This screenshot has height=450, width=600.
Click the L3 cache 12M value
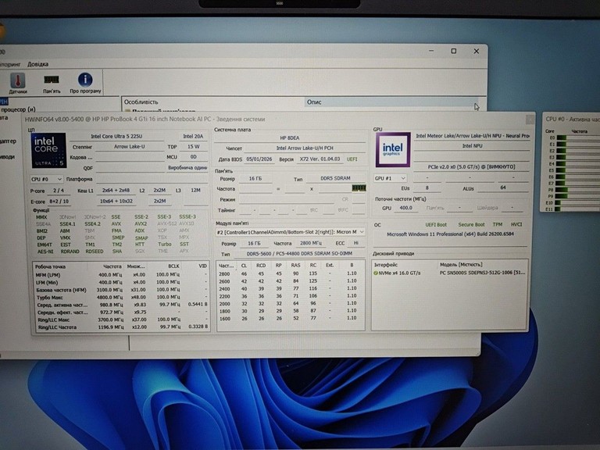pyautogui.click(x=195, y=190)
